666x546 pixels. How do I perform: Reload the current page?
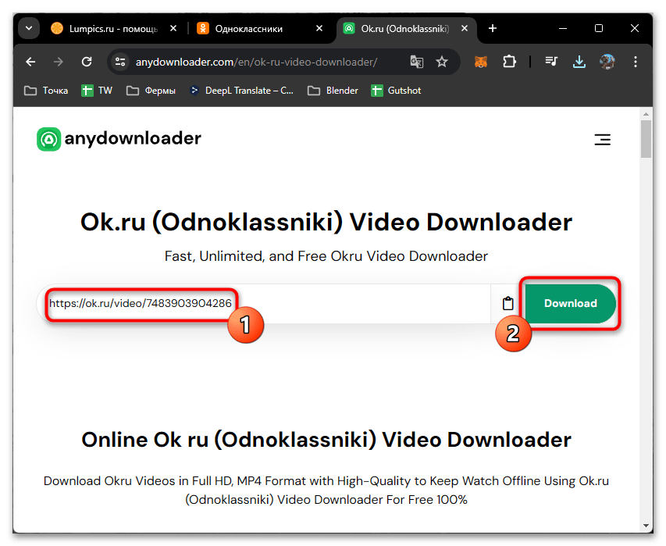coord(86,61)
